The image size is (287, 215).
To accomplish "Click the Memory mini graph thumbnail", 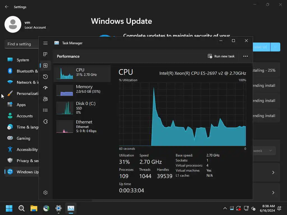I will 65,90.
